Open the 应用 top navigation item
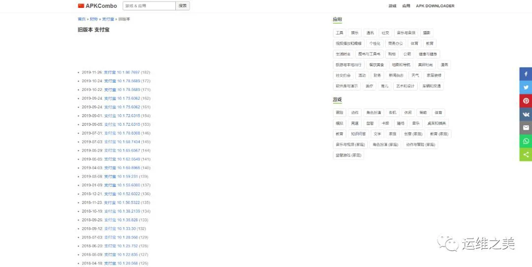The image size is (532, 267). tap(406, 6)
